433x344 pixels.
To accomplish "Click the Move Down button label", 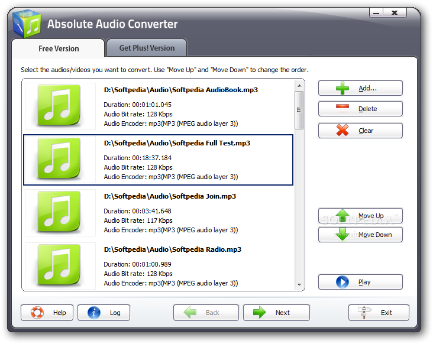I will click(375, 235).
